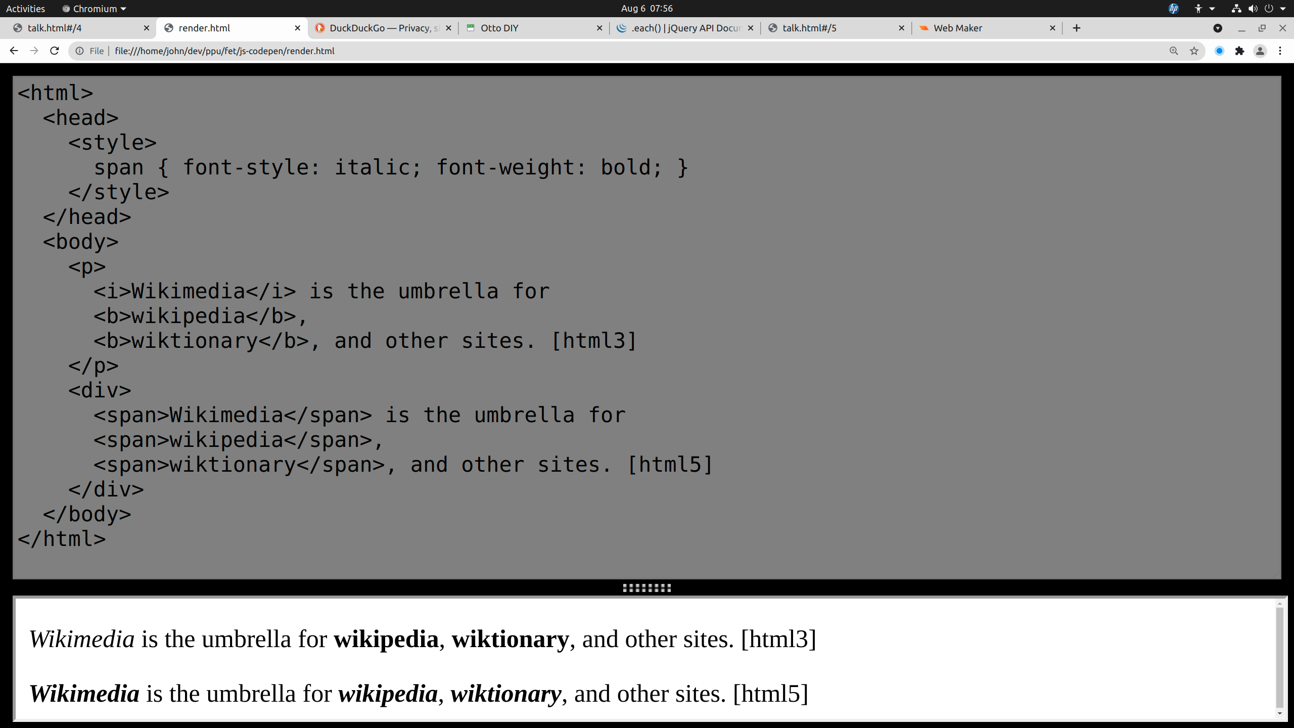
Task: Bookmark this page with star icon
Action: (x=1194, y=51)
